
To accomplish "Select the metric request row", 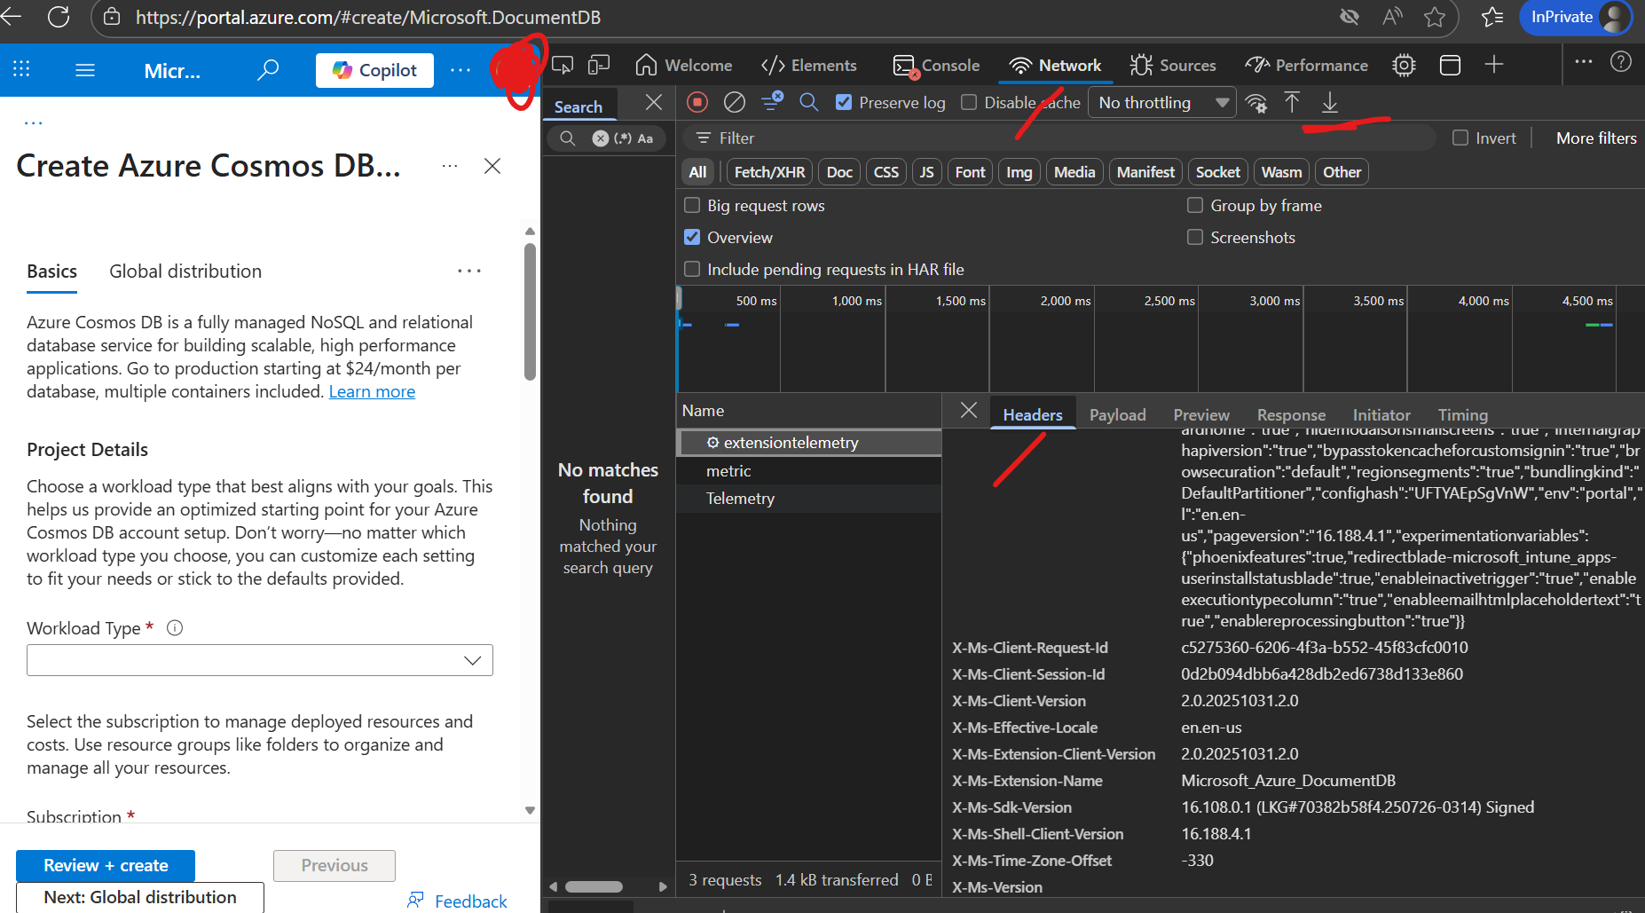I will pos(808,471).
